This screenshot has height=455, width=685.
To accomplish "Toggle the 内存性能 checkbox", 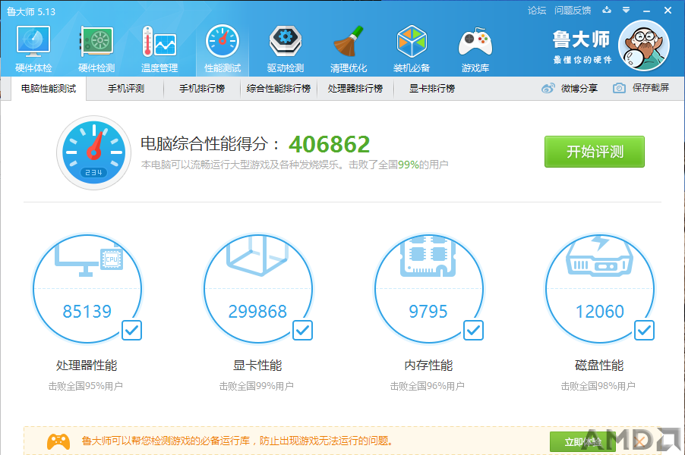I will tap(473, 330).
